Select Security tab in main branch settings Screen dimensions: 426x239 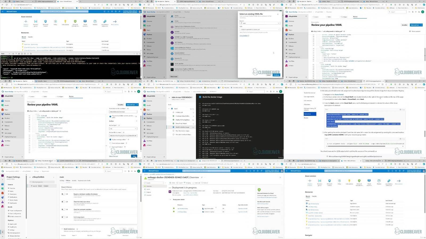click(74, 181)
